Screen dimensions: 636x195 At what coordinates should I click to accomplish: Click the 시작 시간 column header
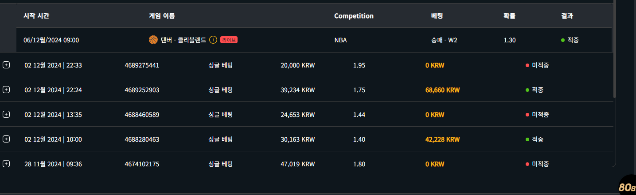tap(36, 16)
